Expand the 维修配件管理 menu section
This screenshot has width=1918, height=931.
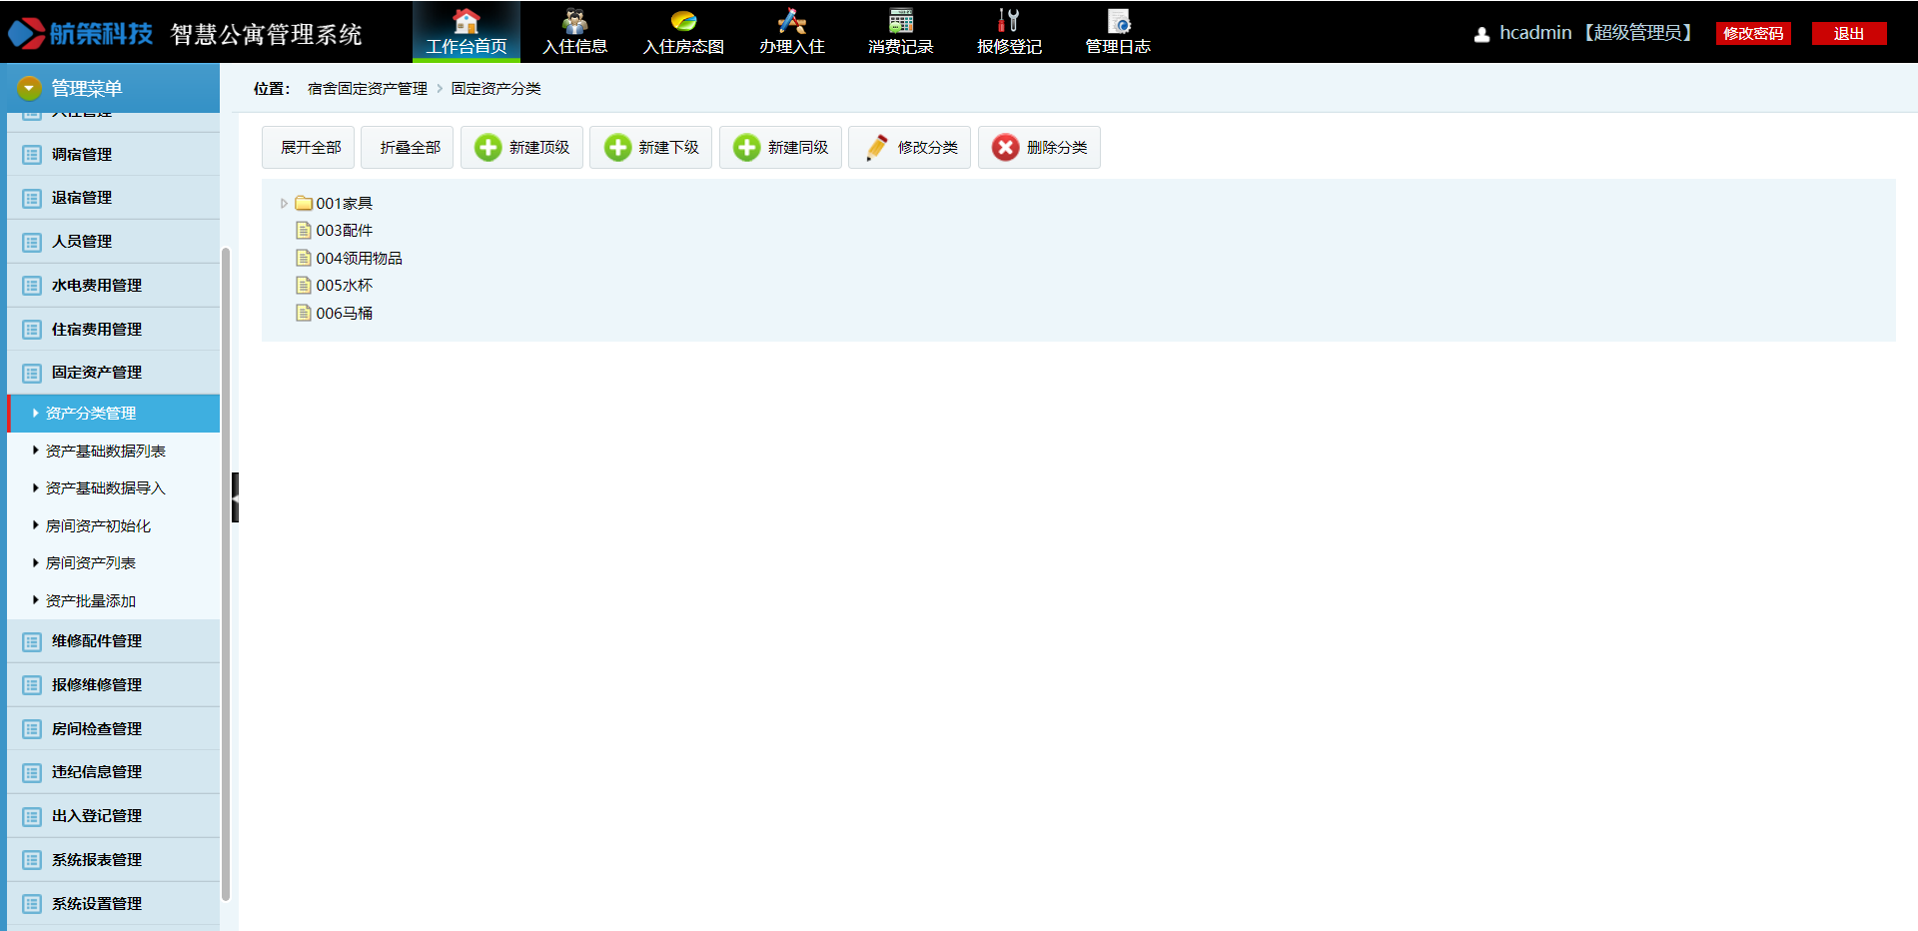(x=97, y=641)
